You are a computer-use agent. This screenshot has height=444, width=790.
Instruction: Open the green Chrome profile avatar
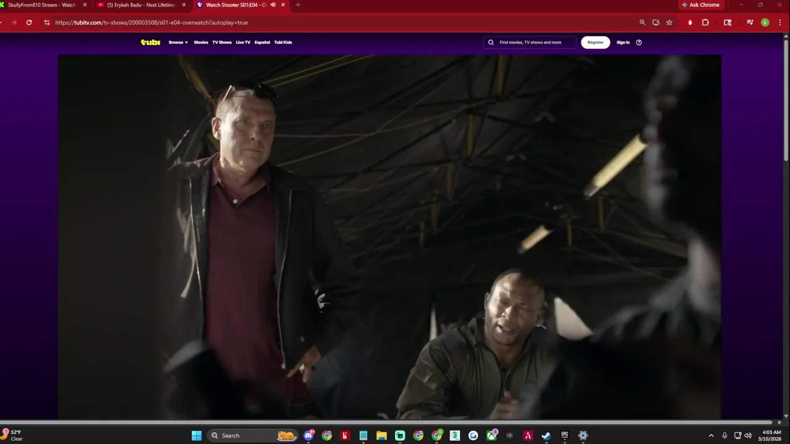[765, 22]
